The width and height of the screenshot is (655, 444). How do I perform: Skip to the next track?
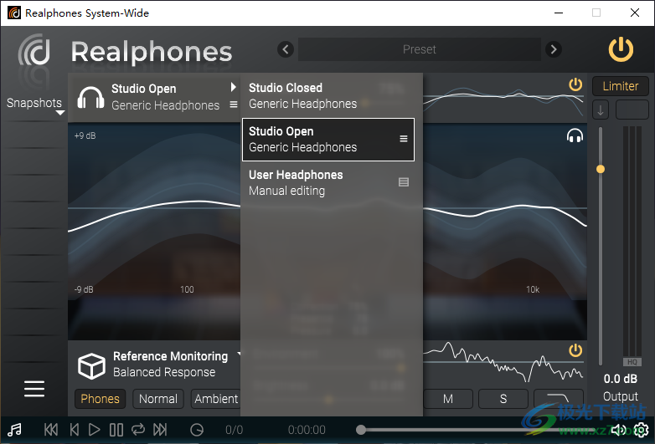[160, 430]
